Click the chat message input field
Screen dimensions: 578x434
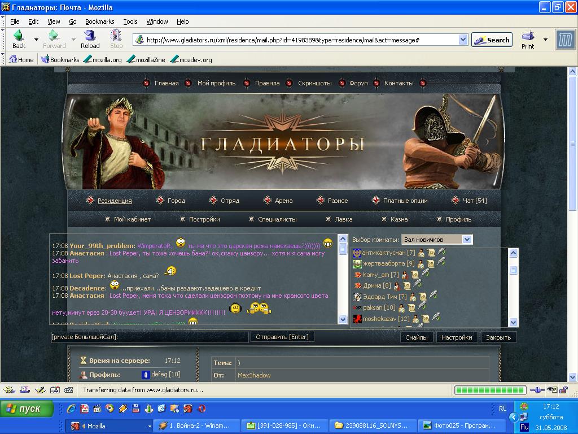coord(149,337)
